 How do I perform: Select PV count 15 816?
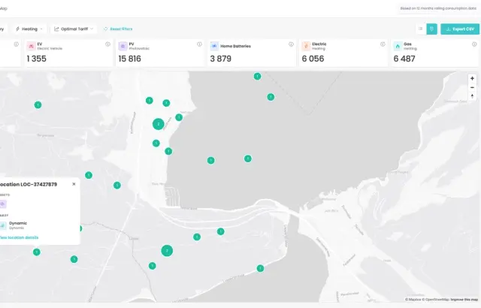(130, 59)
